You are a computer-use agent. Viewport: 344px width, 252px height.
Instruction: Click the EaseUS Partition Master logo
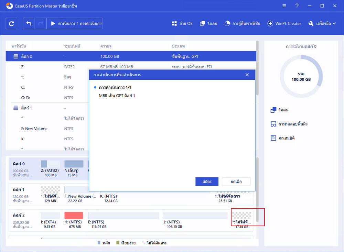pos(9,6)
